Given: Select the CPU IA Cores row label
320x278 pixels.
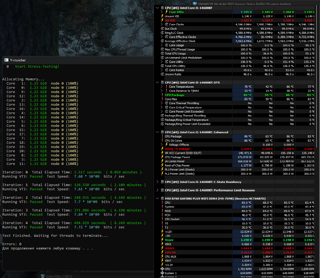Looking at the screenshot, I should coord(173,141).
